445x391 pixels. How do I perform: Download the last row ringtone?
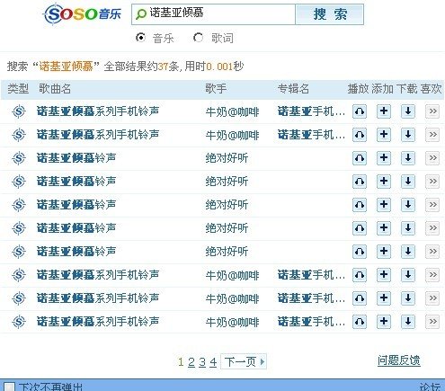408,322
